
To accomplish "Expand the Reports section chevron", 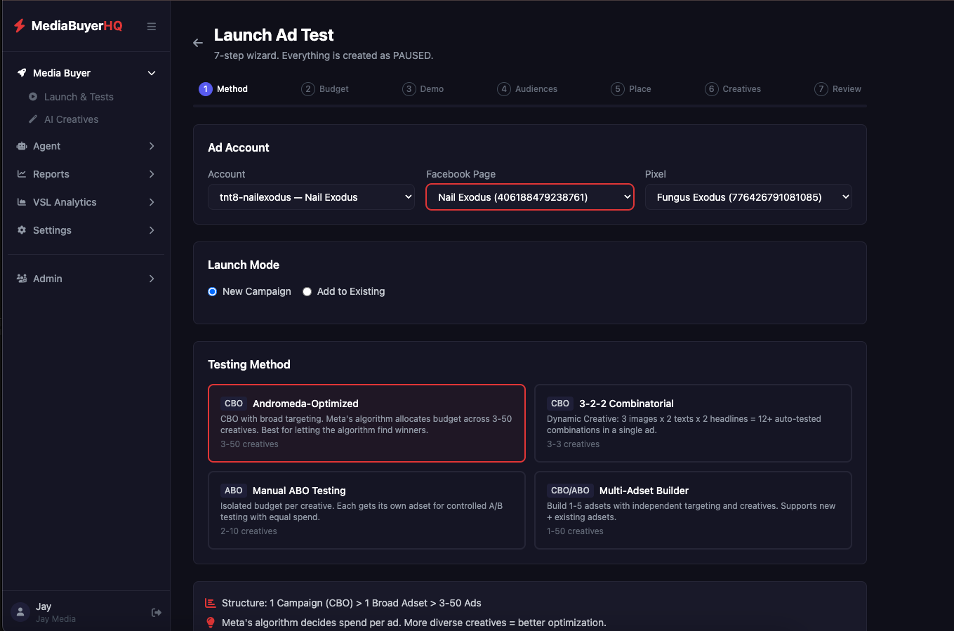I will (152, 174).
